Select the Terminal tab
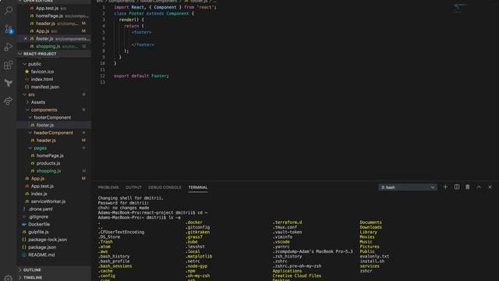 click(x=197, y=187)
